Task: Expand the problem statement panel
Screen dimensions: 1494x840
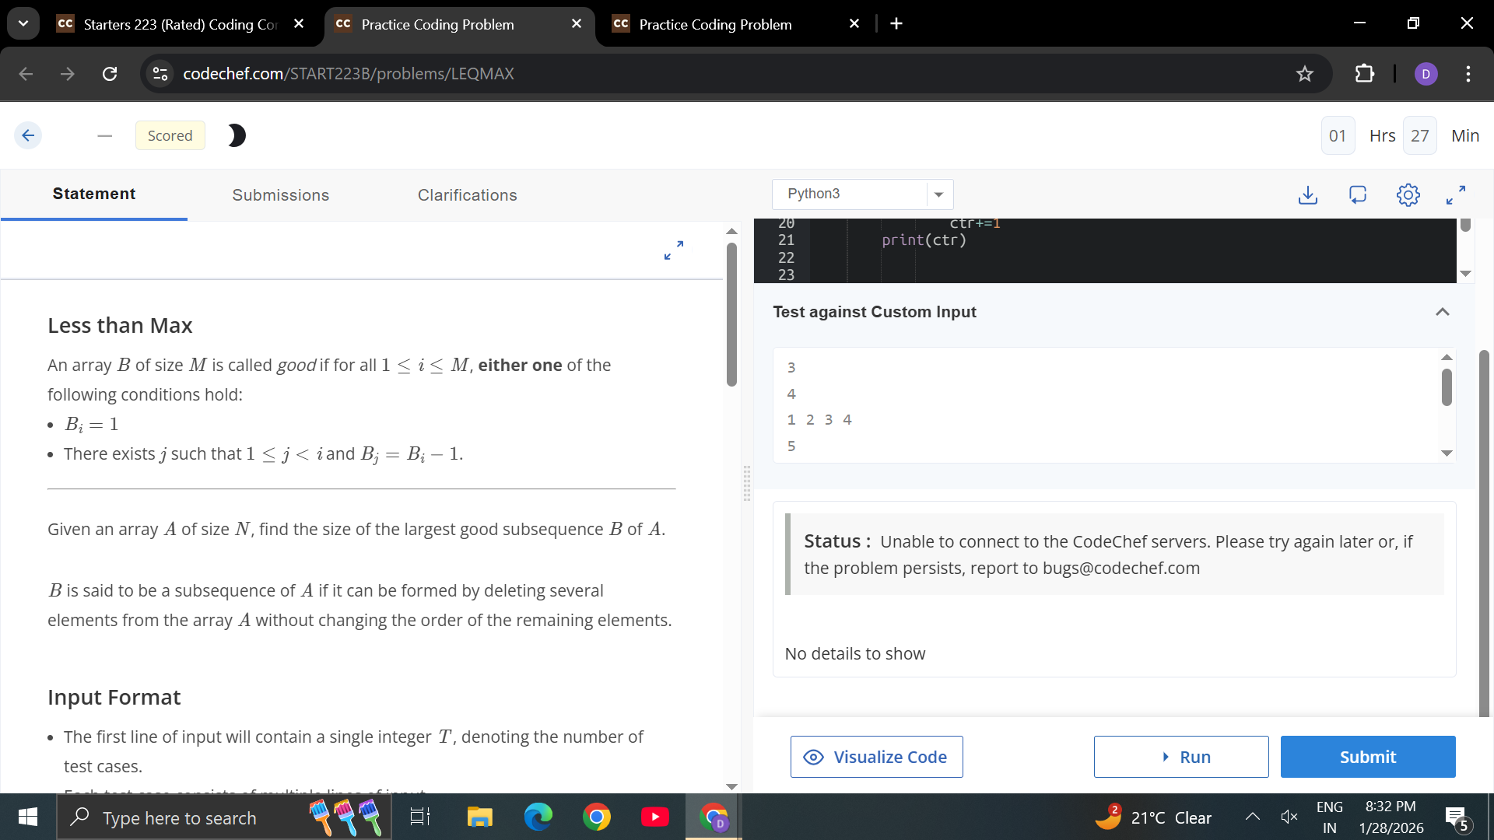Action: (x=674, y=250)
